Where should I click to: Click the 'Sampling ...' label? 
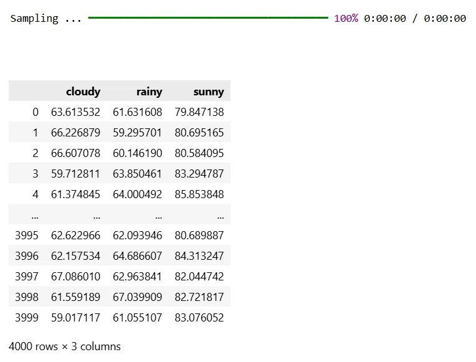[46, 19]
